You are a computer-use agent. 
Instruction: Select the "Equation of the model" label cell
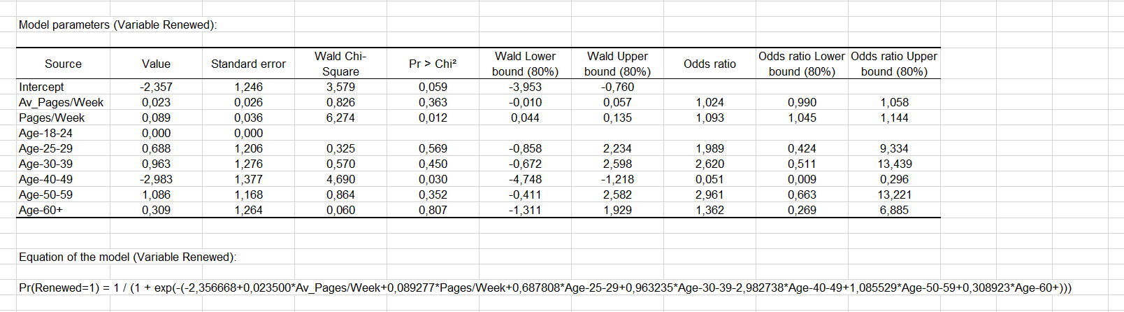pos(127,257)
